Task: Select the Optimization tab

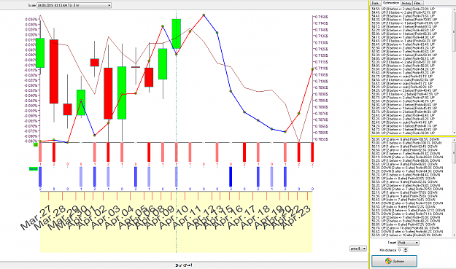Action: coord(390,3)
